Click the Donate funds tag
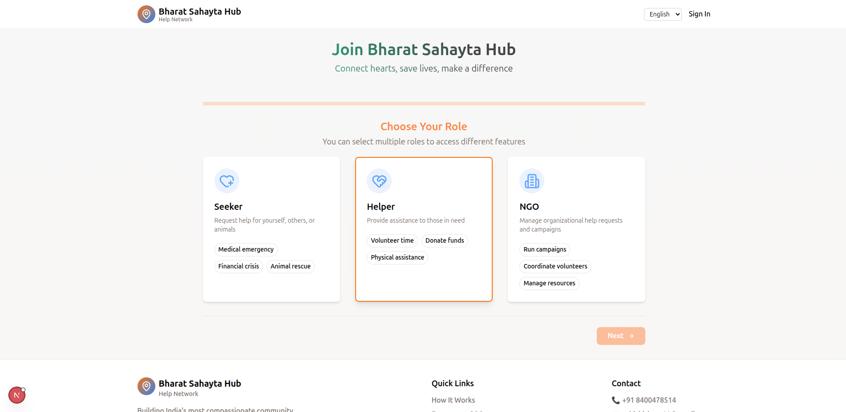846x412 pixels. point(444,240)
